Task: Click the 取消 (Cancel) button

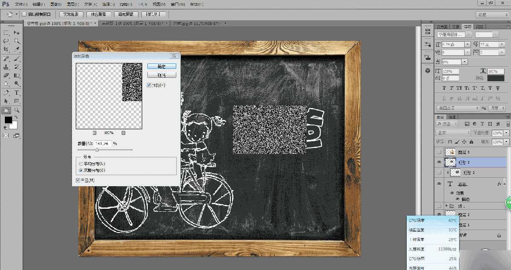Action: click(x=161, y=75)
